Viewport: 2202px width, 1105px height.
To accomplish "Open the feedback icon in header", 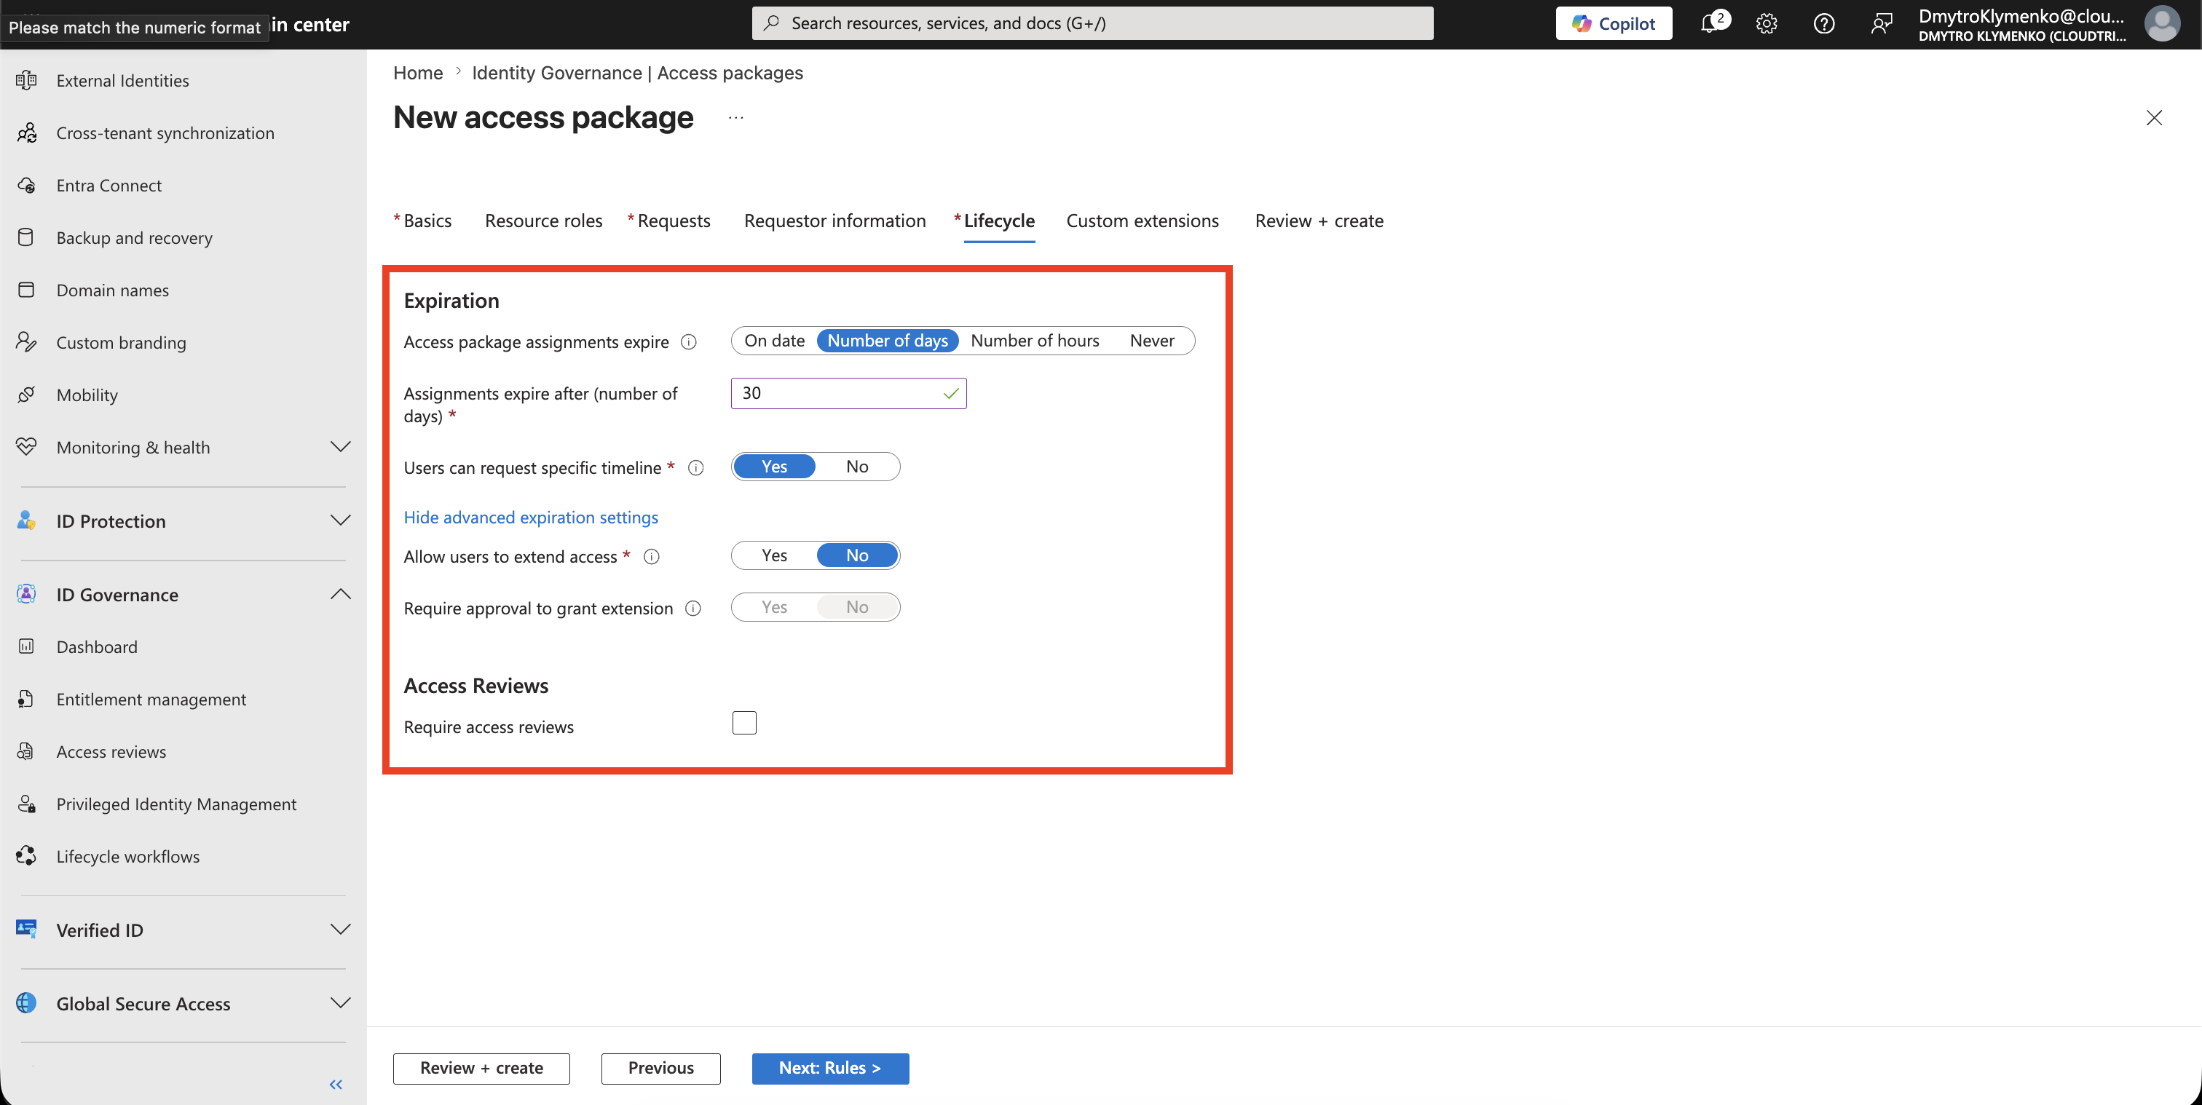I will [1881, 23].
